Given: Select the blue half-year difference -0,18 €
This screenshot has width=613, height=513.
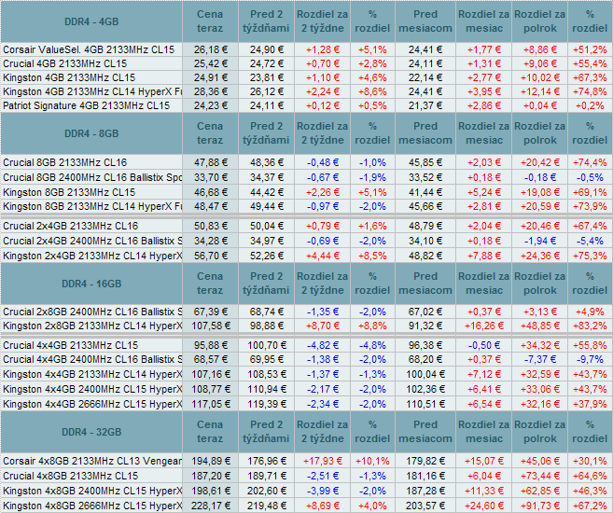Looking at the screenshot, I should (540, 177).
